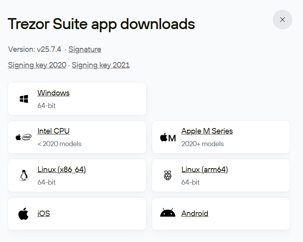Click the Windows logo icon
The width and height of the screenshot is (303, 242).
coord(24,99)
